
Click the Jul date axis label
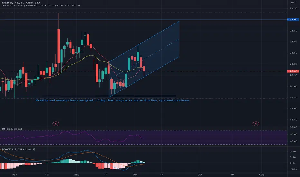pyautogui.click(x=200, y=175)
